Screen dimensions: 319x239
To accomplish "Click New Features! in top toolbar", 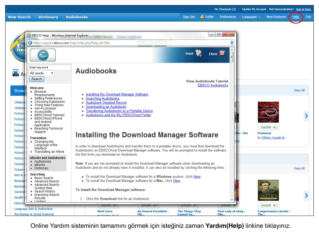I will coord(276,17).
